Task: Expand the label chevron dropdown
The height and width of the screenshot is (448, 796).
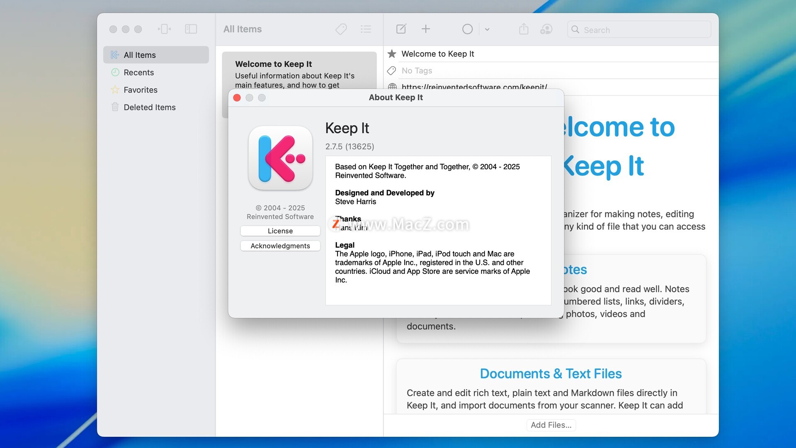Action: click(487, 29)
